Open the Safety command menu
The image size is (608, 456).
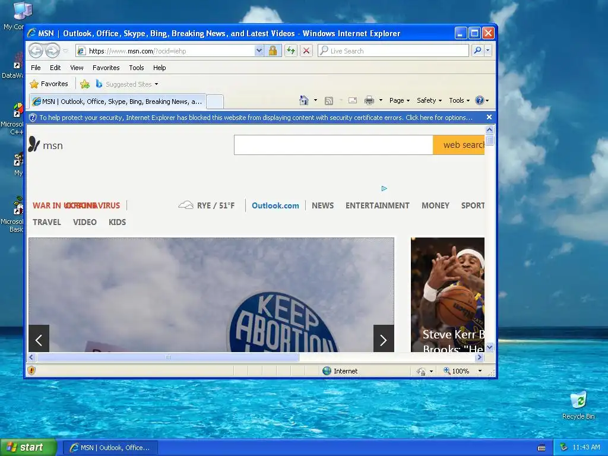(x=429, y=100)
